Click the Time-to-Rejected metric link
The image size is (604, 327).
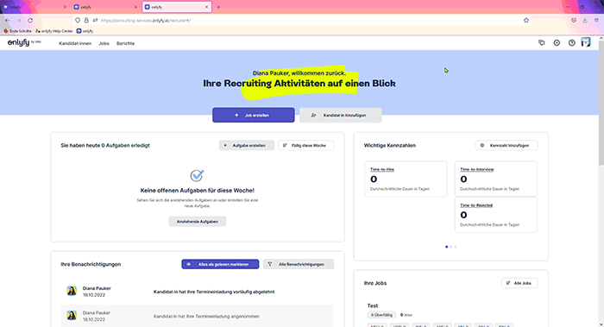point(476,205)
